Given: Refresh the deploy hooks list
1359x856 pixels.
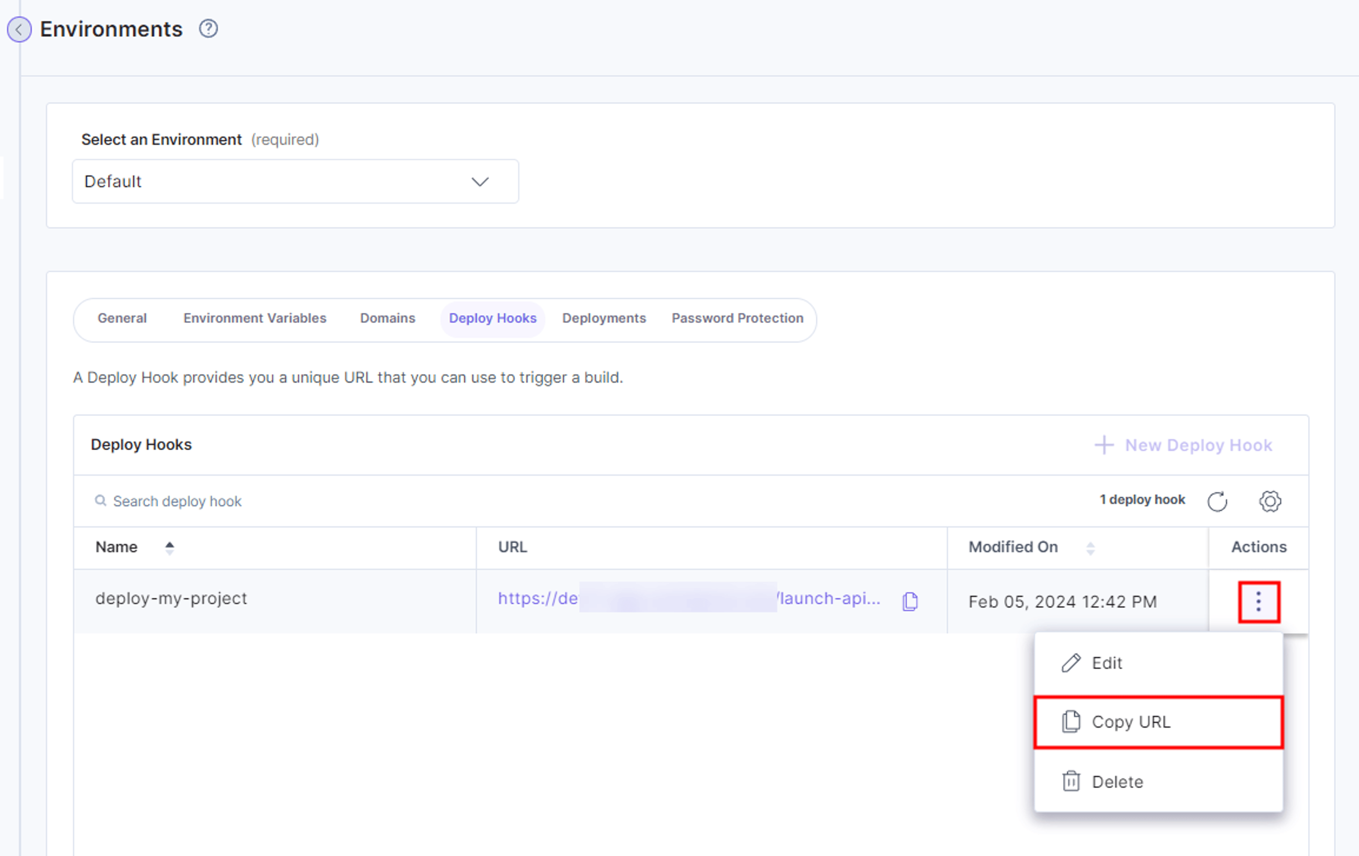Looking at the screenshot, I should tap(1217, 501).
